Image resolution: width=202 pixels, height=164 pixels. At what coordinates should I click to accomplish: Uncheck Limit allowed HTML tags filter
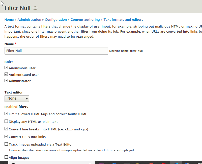[x=6, y=113]
